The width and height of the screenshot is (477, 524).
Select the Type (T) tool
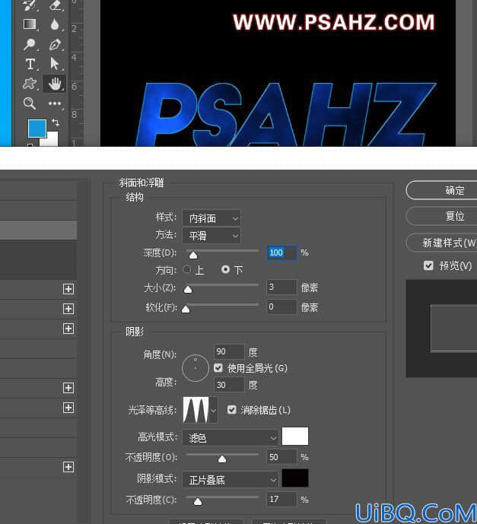point(30,64)
